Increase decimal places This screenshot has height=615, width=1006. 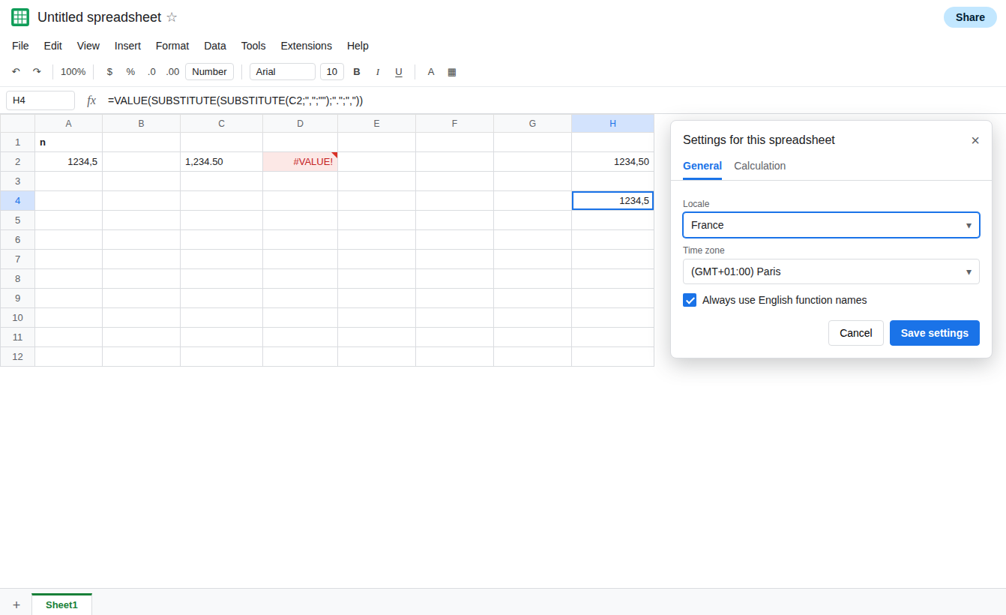point(172,72)
